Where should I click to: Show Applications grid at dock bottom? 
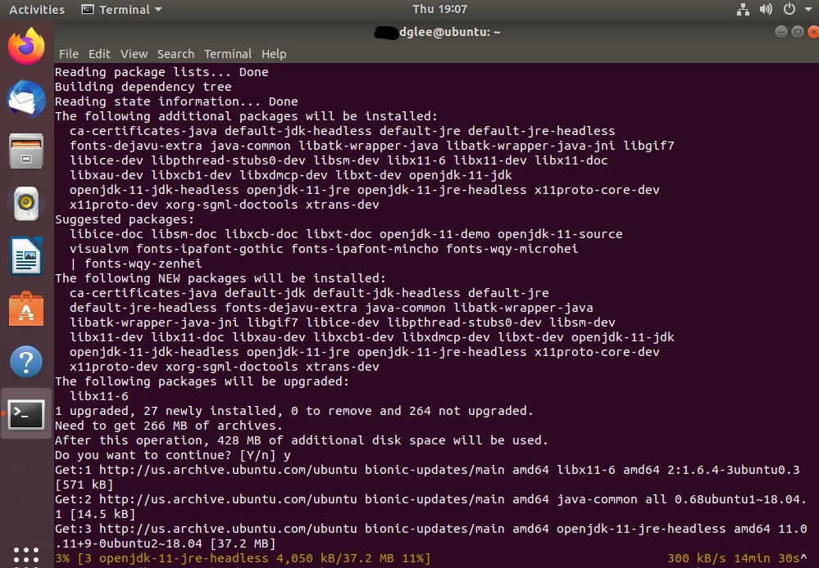[26, 556]
